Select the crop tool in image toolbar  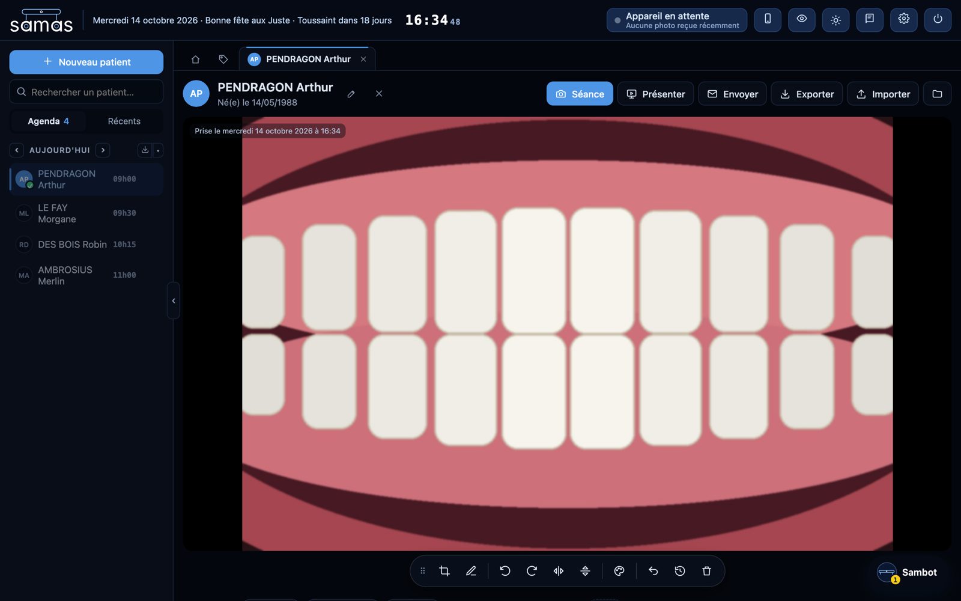tap(444, 571)
